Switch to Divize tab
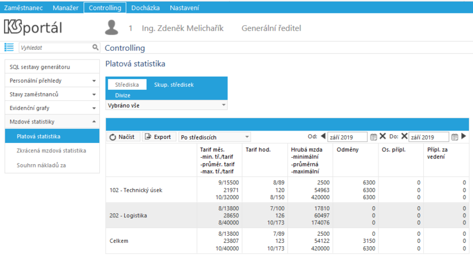The height and width of the screenshot is (257, 473). 122,95
